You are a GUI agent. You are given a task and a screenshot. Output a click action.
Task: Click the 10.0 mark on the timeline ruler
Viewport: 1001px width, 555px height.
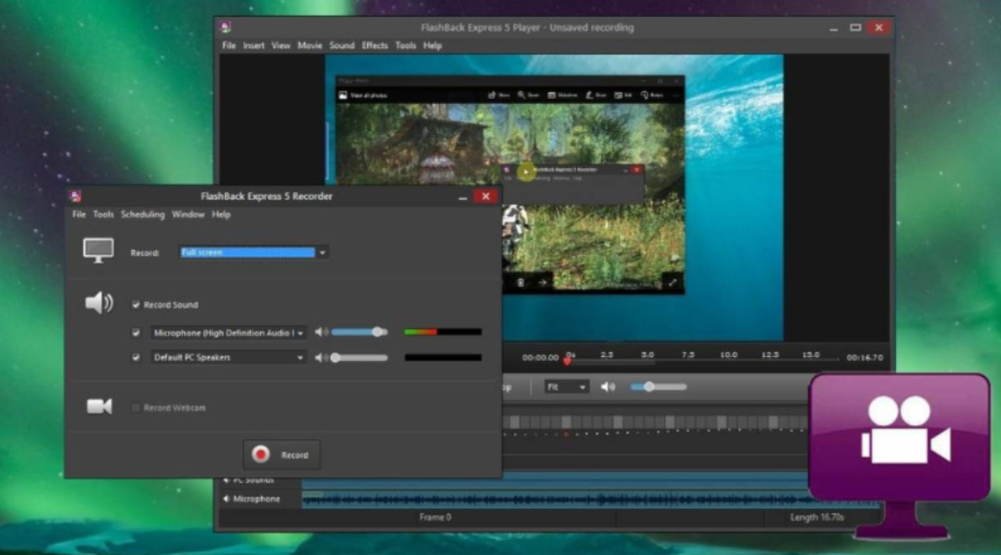click(x=728, y=354)
